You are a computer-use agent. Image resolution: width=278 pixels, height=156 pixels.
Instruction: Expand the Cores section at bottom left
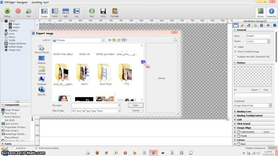3,144
